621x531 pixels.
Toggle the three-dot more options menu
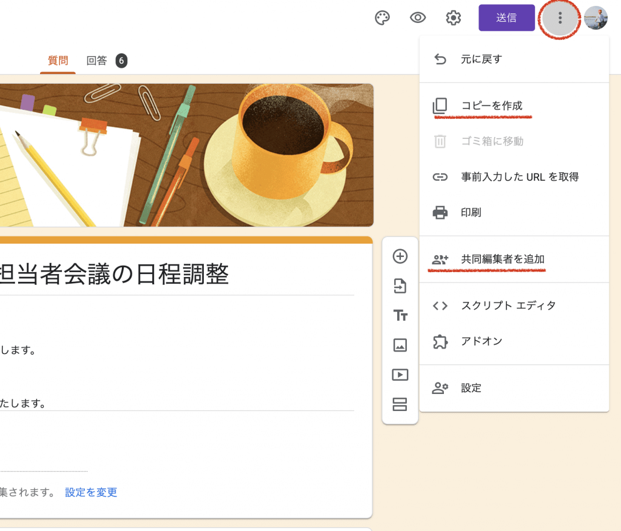tap(560, 18)
